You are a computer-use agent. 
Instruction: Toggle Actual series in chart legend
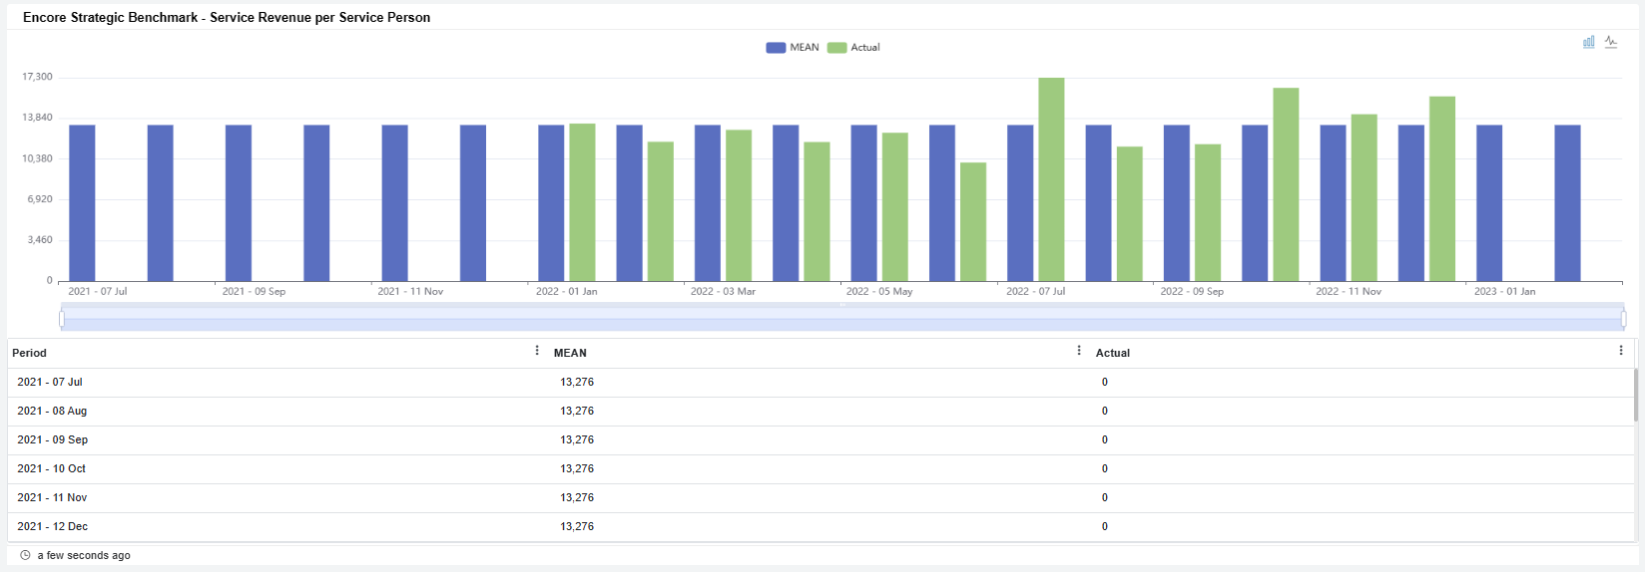click(x=854, y=48)
